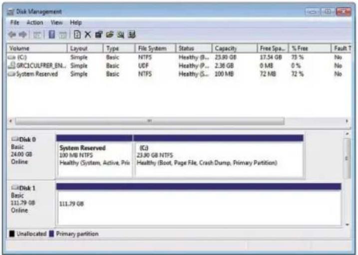358x255 pixels.
Task: Select the System Reserved 100 MB NTFS partition block
Action: pyautogui.click(x=94, y=156)
